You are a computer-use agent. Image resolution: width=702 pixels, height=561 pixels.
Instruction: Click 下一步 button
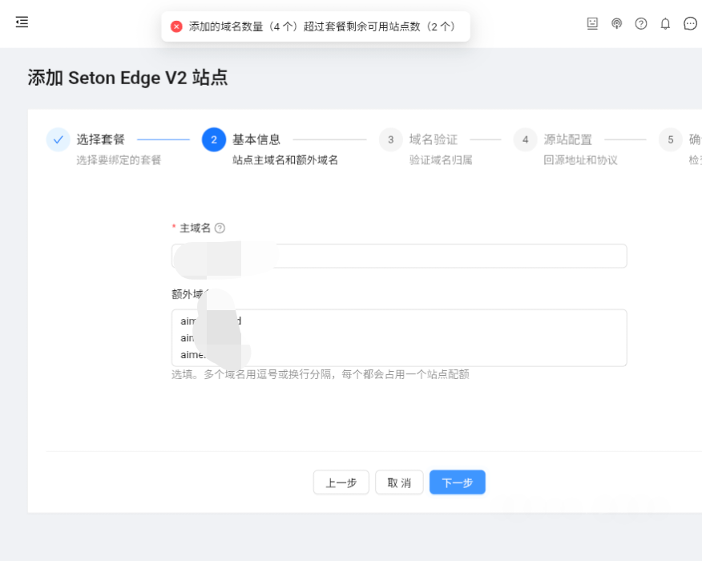click(x=457, y=482)
